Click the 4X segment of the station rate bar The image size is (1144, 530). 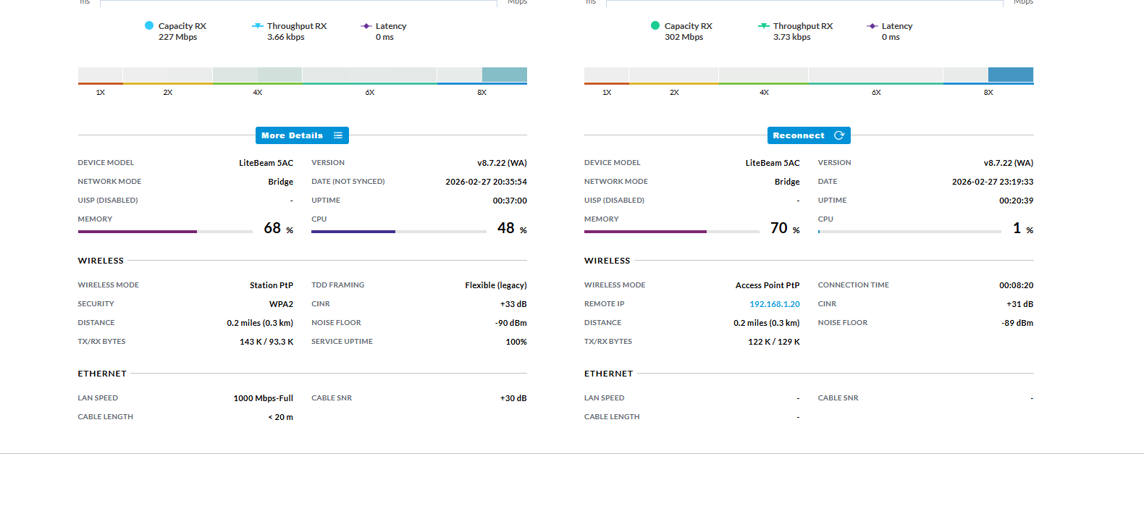(x=257, y=75)
